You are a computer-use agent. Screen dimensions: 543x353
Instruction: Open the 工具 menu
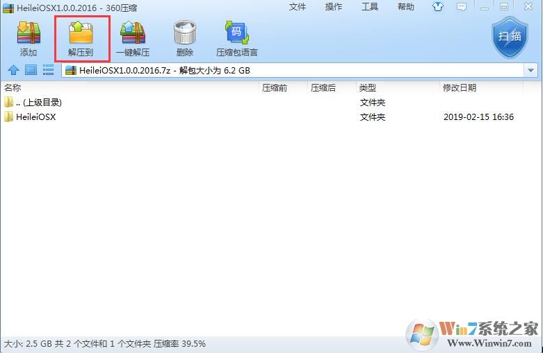369,6
